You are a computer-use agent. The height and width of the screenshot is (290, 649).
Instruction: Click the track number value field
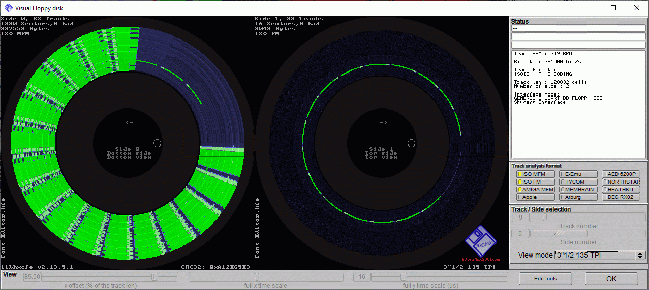click(520, 217)
